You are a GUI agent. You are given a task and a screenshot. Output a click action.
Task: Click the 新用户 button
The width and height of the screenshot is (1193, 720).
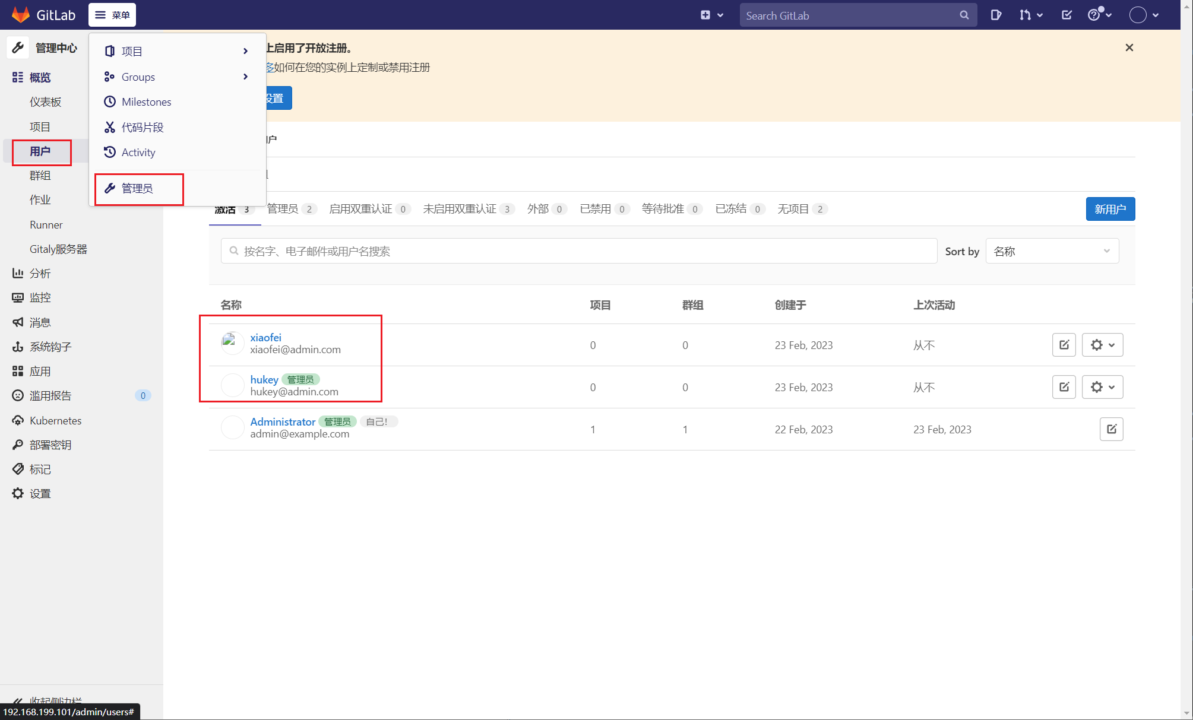1110,209
